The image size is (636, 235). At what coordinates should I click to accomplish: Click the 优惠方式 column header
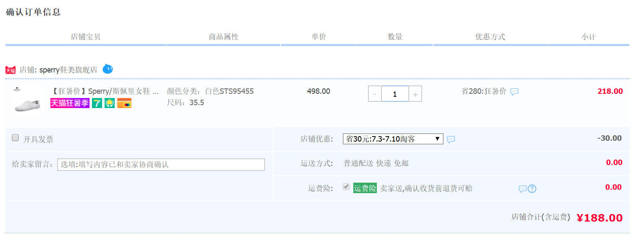pos(490,37)
